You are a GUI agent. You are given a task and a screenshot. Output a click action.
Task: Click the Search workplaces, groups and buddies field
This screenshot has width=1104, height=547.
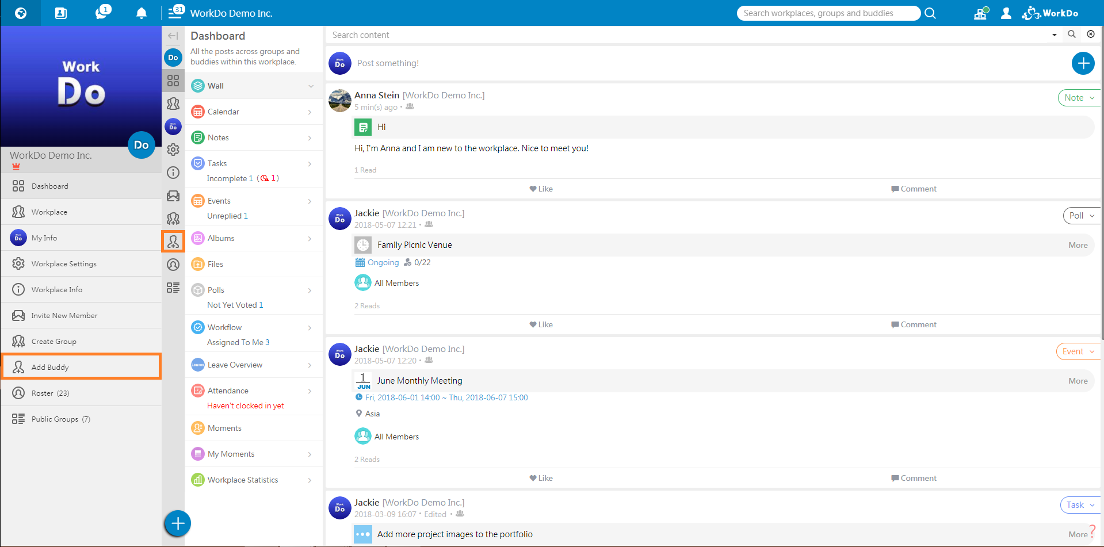(828, 13)
